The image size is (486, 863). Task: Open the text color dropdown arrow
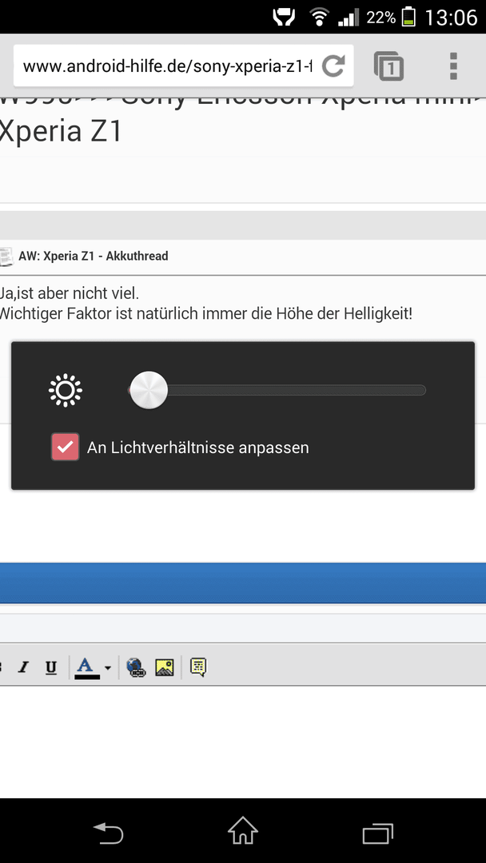click(108, 668)
